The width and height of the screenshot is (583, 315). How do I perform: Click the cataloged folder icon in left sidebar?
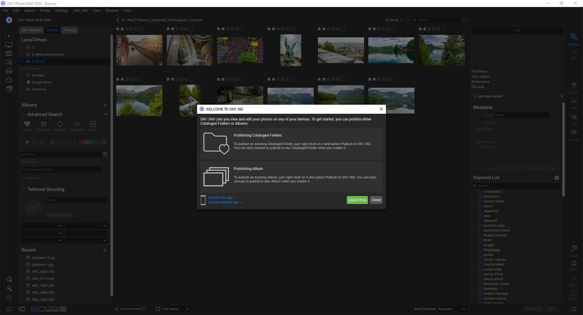(9, 62)
